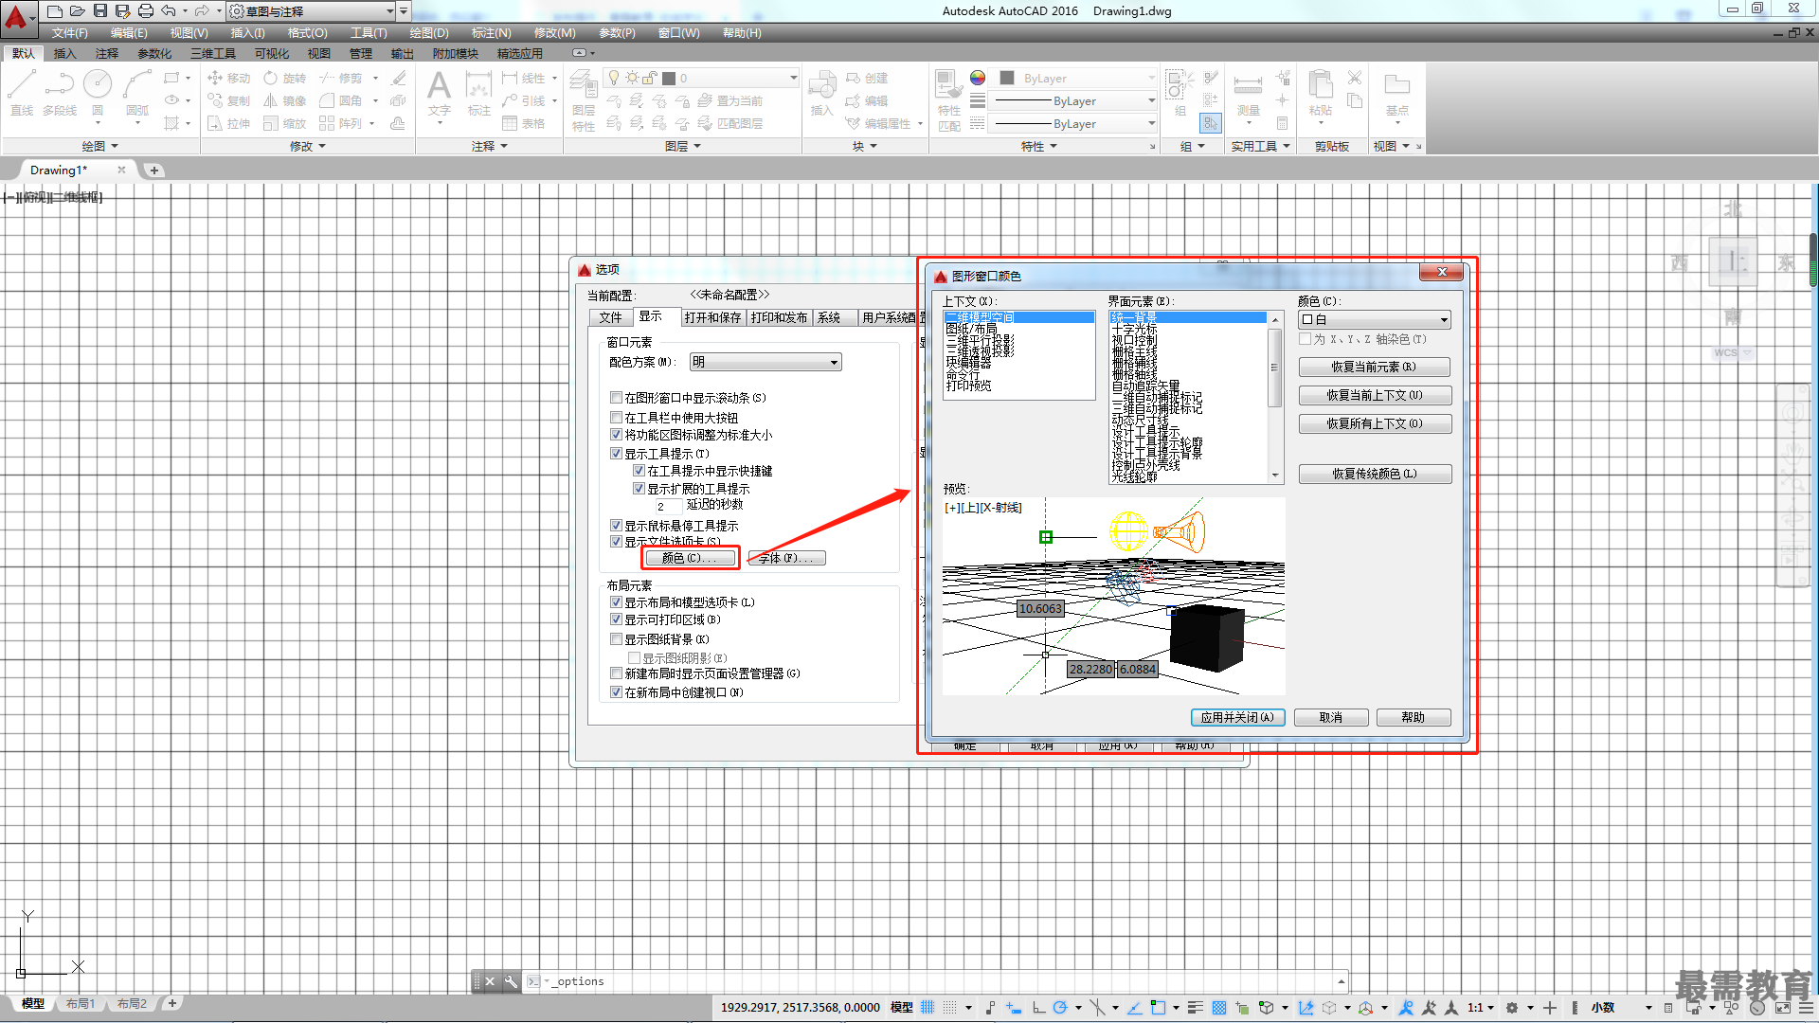
Task: Click the Rotate (旋转) tool
Action: [x=285, y=78]
